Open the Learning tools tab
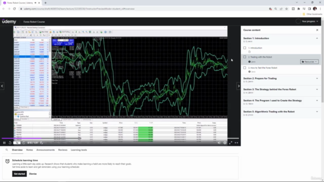The image size is (324, 182). 79,150
